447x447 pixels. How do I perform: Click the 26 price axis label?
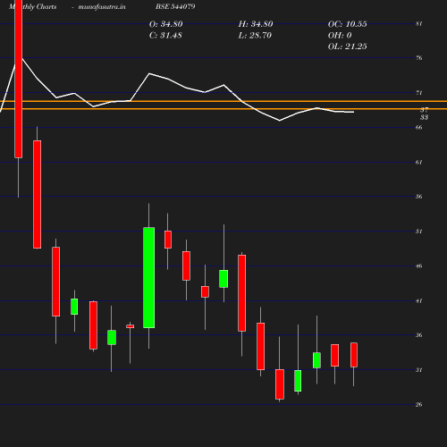click(419, 405)
